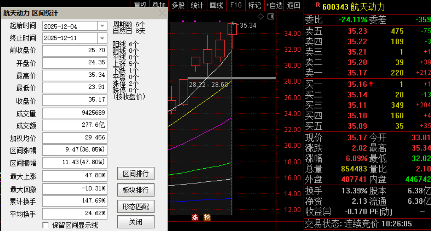
Task: Click the 换手 value 13.39%
Action: point(354,191)
